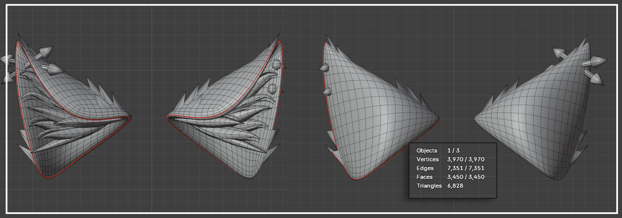Click the Objects value 1 / 3

[453, 150]
